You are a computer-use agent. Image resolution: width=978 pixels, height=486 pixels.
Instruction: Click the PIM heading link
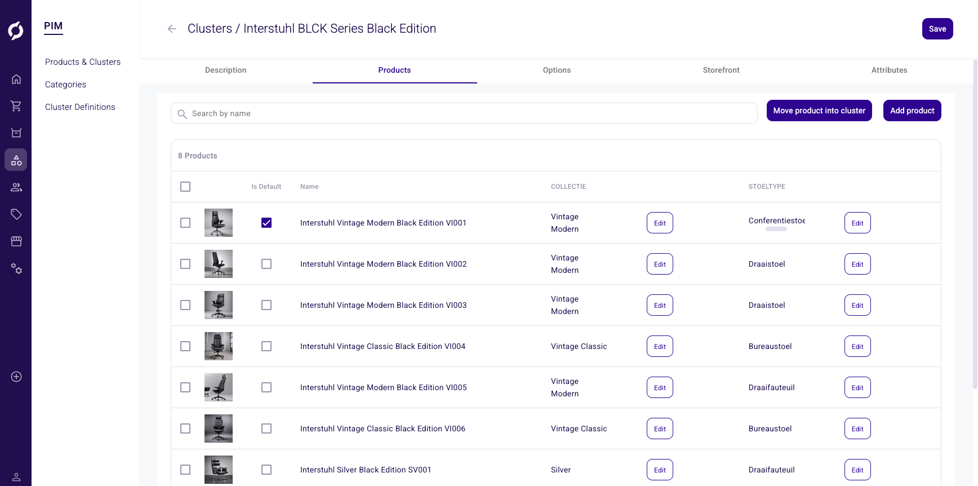(x=54, y=26)
